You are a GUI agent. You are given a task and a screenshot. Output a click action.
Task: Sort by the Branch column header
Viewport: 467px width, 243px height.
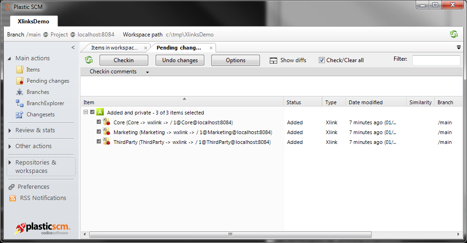pos(448,102)
